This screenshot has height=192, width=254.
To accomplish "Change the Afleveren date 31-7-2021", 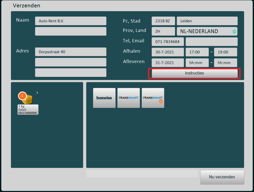I will click(x=168, y=63).
